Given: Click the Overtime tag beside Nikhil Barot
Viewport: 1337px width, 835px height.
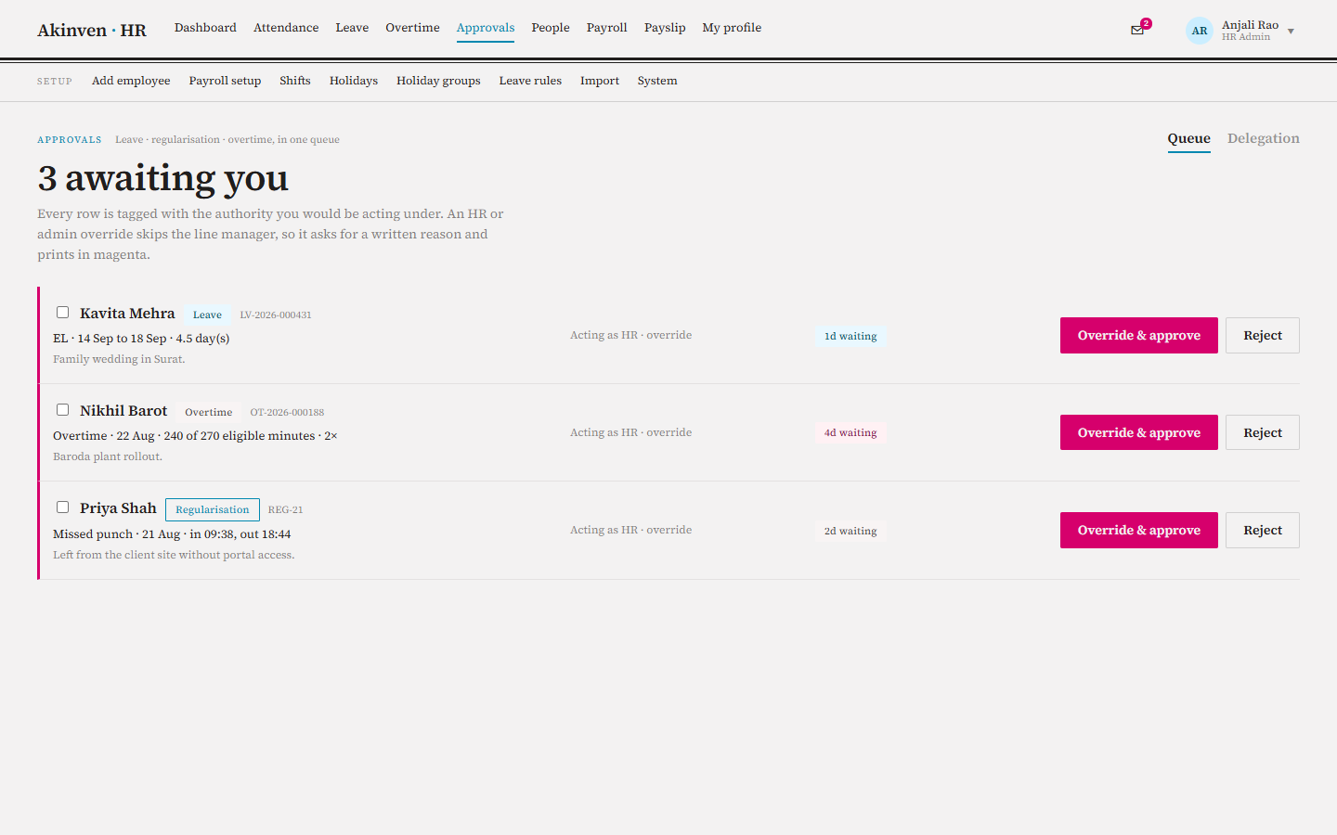Looking at the screenshot, I should 209,412.
